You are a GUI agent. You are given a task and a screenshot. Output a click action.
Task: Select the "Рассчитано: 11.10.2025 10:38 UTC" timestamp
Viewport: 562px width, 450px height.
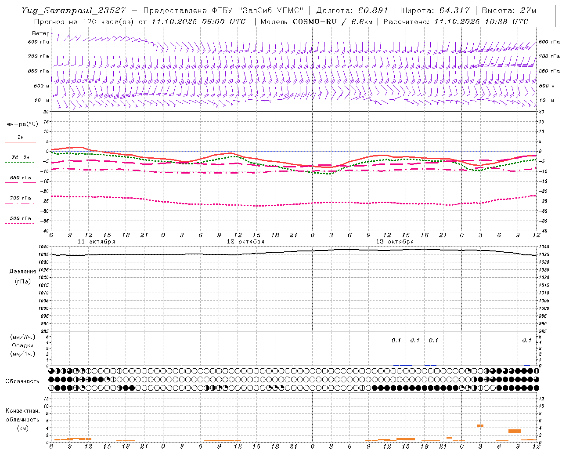pyautogui.click(x=456, y=22)
